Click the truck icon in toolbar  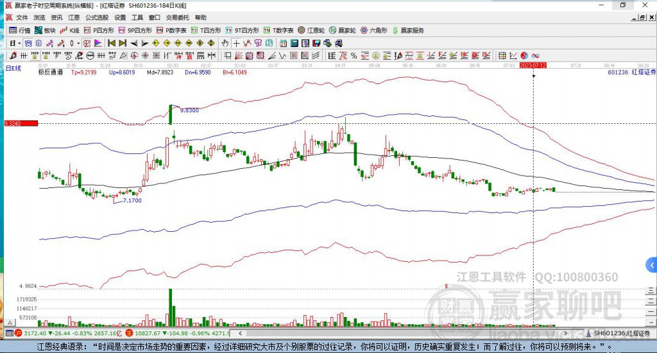(x=339, y=43)
